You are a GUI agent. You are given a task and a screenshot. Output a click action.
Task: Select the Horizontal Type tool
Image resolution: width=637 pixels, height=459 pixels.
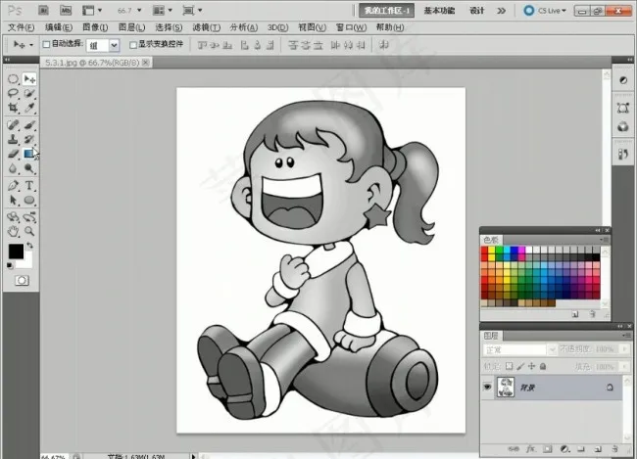[x=30, y=185]
